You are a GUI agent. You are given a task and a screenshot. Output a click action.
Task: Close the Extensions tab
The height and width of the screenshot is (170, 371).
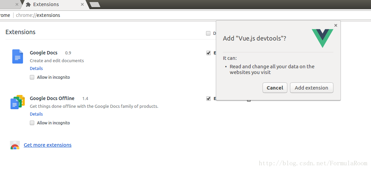82,4
